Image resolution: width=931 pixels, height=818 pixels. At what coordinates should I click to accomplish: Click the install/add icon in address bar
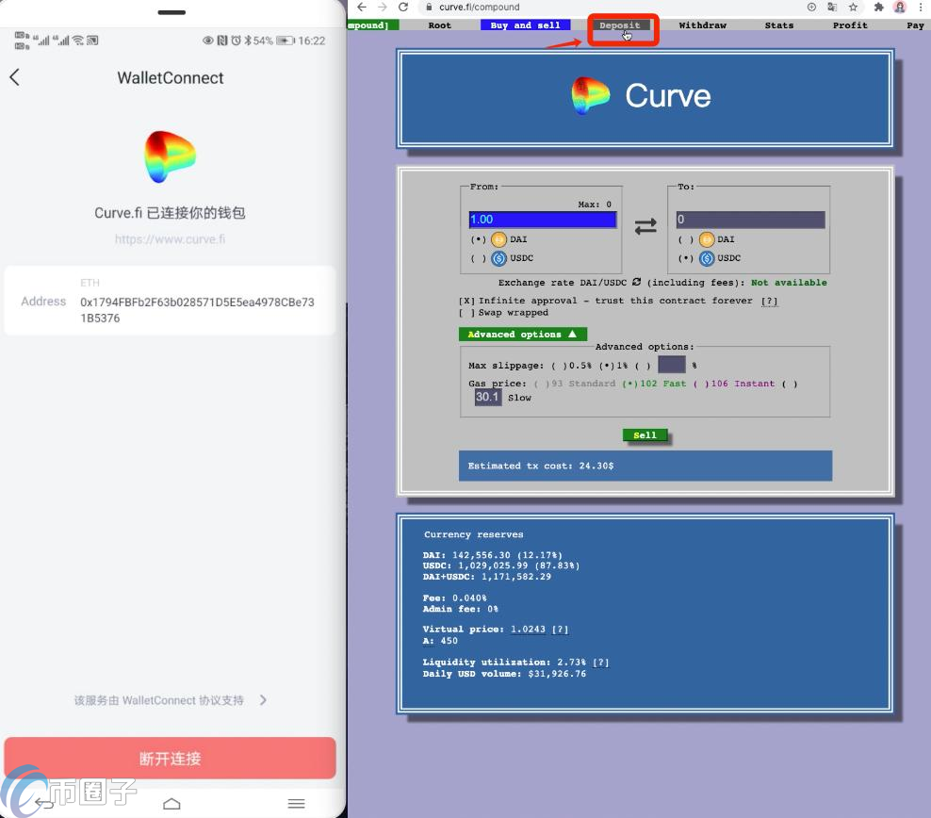pos(811,8)
